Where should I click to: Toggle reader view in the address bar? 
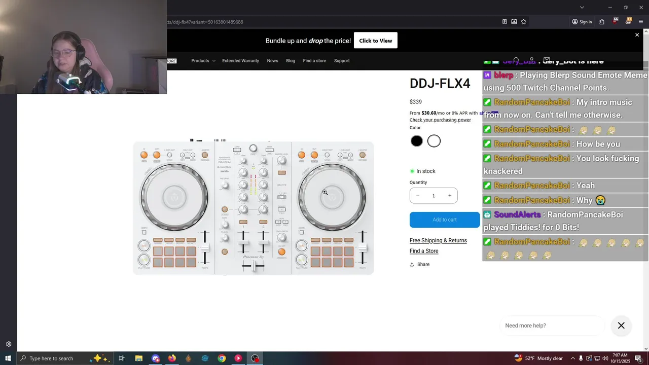504,22
